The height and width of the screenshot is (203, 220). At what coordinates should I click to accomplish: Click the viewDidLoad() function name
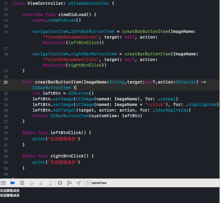click(x=75, y=15)
